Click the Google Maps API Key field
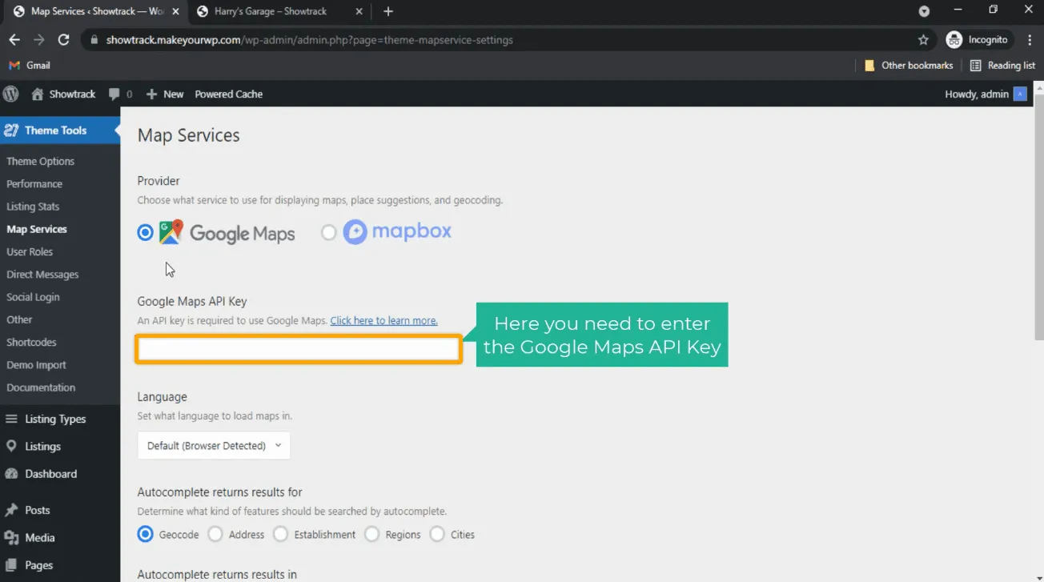The height and width of the screenshot is (582, 1044). pos(298,349)
